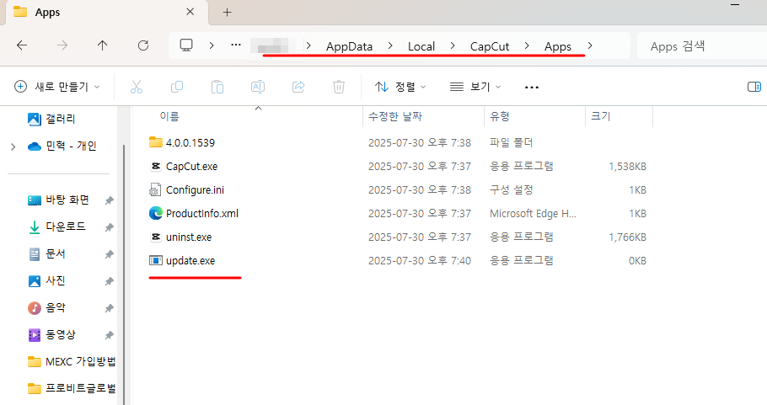Click the Copy icon in toolbar

(177, 87)
